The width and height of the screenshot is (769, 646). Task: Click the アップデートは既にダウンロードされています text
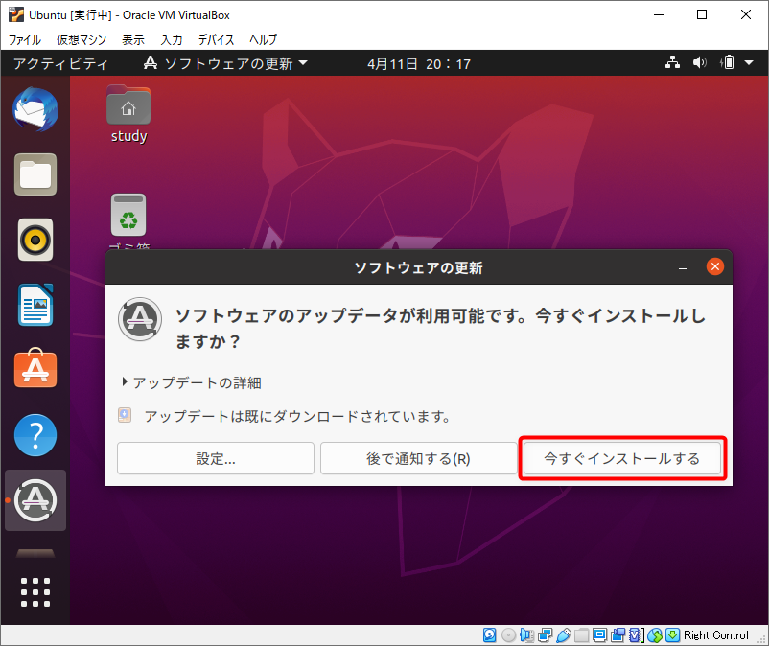click(297, 416)
